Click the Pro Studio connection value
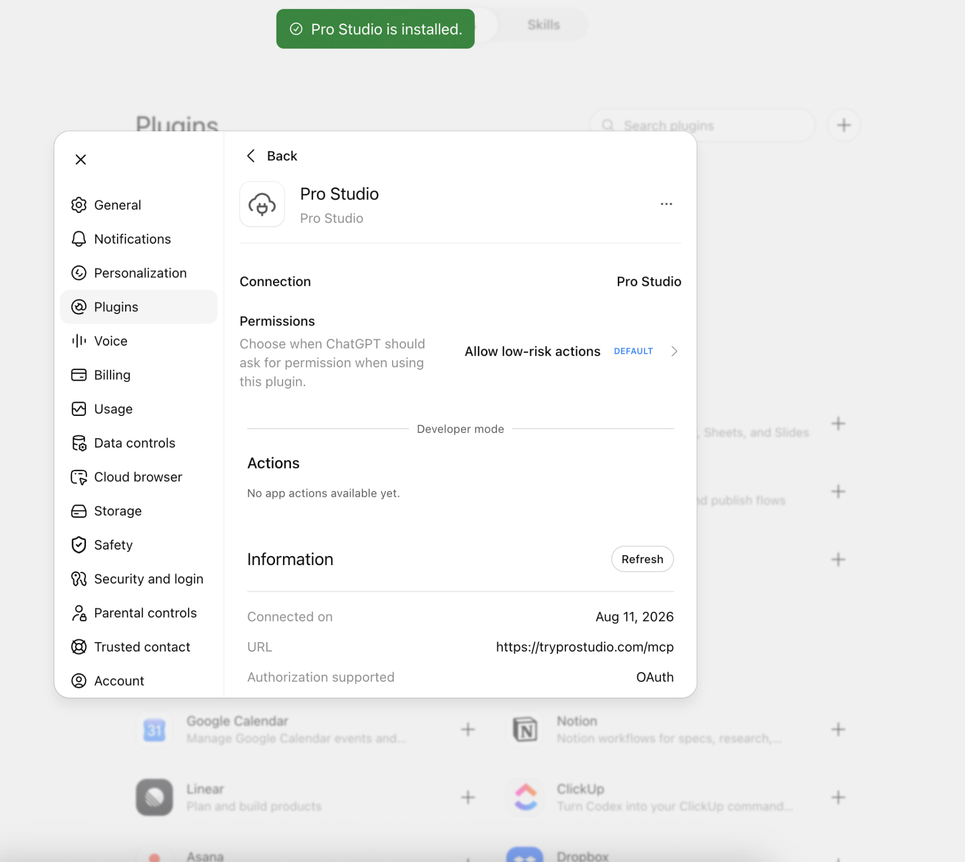Image resolution: width=965 pixels, height=862 pixels. [x=649, y=281]
